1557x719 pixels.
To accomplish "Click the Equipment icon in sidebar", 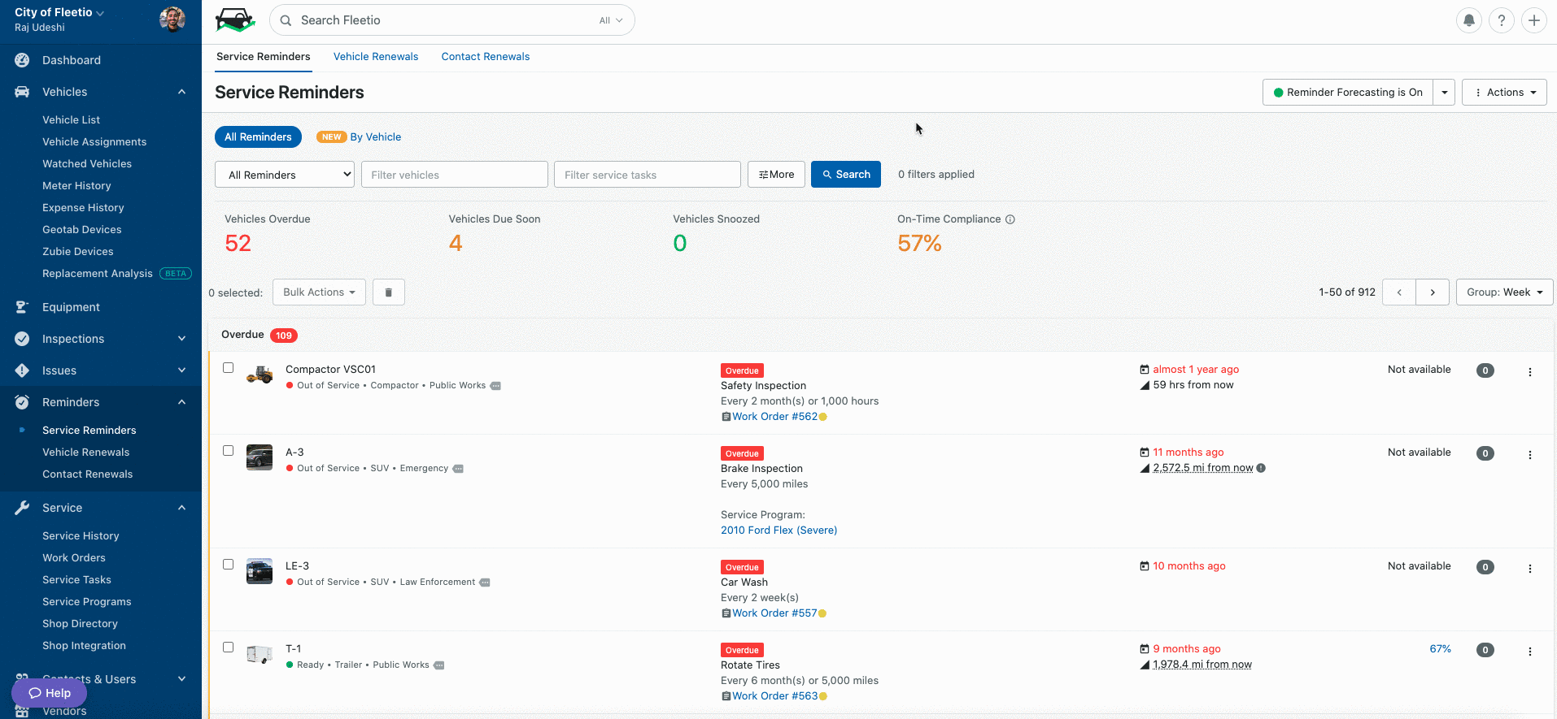I will [x=22, y=307].
